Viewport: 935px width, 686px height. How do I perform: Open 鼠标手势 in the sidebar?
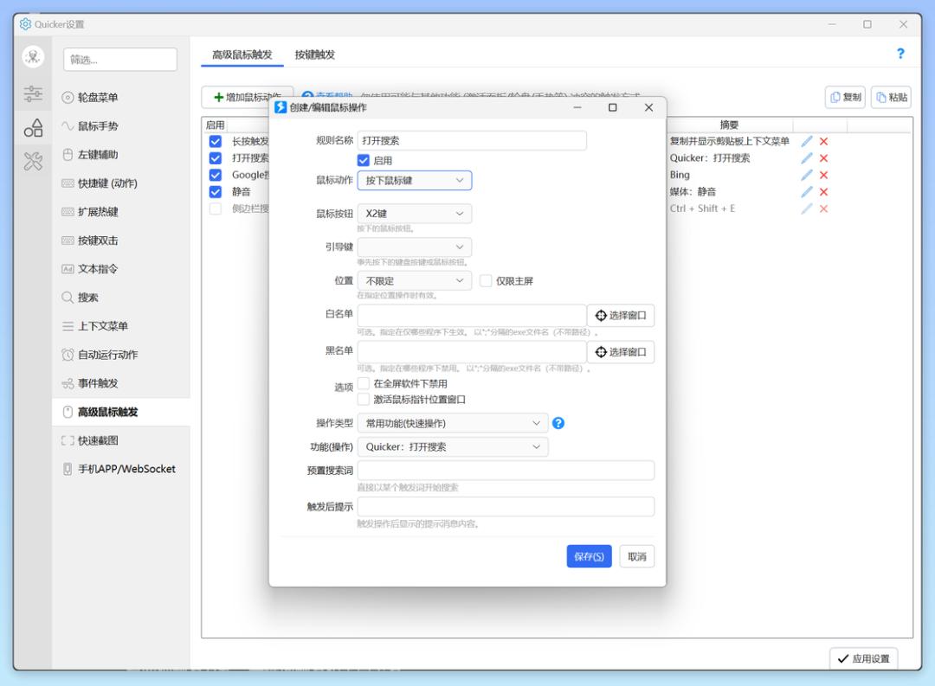120,125
